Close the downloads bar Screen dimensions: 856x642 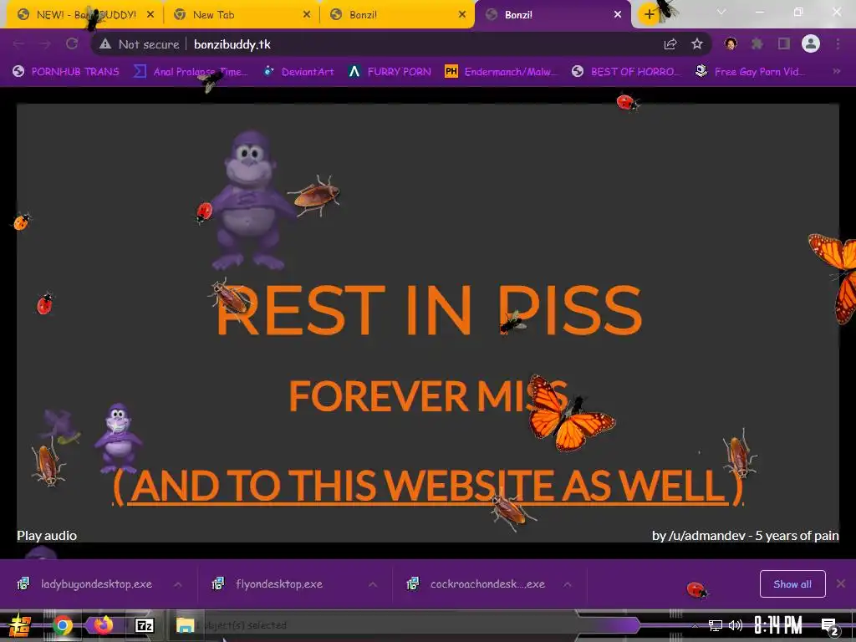click(841, 583)
